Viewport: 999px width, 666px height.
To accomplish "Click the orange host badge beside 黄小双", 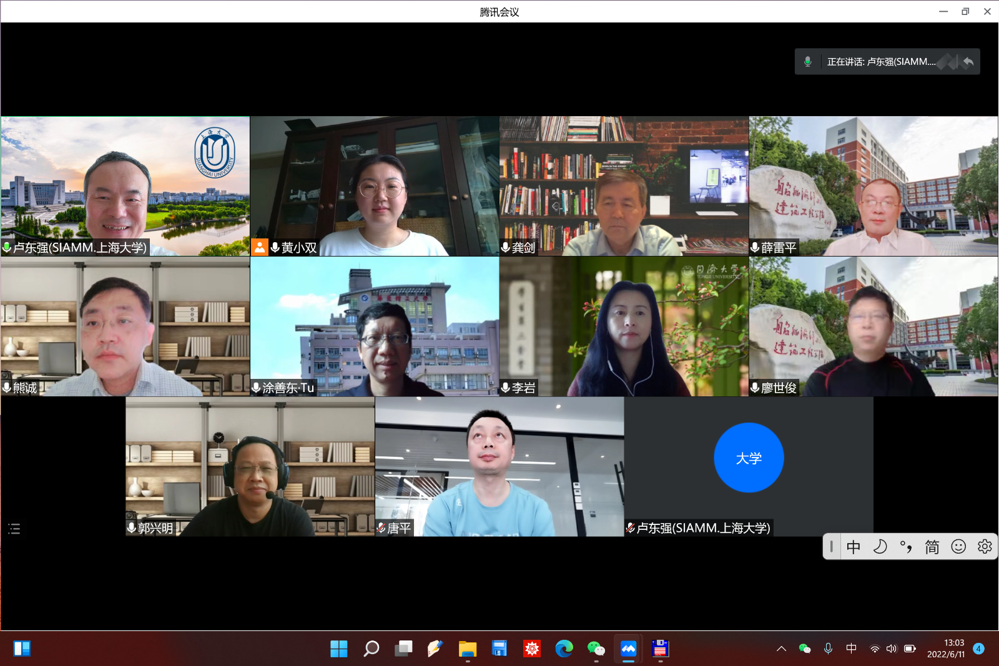I will click(x=260, y=247).
